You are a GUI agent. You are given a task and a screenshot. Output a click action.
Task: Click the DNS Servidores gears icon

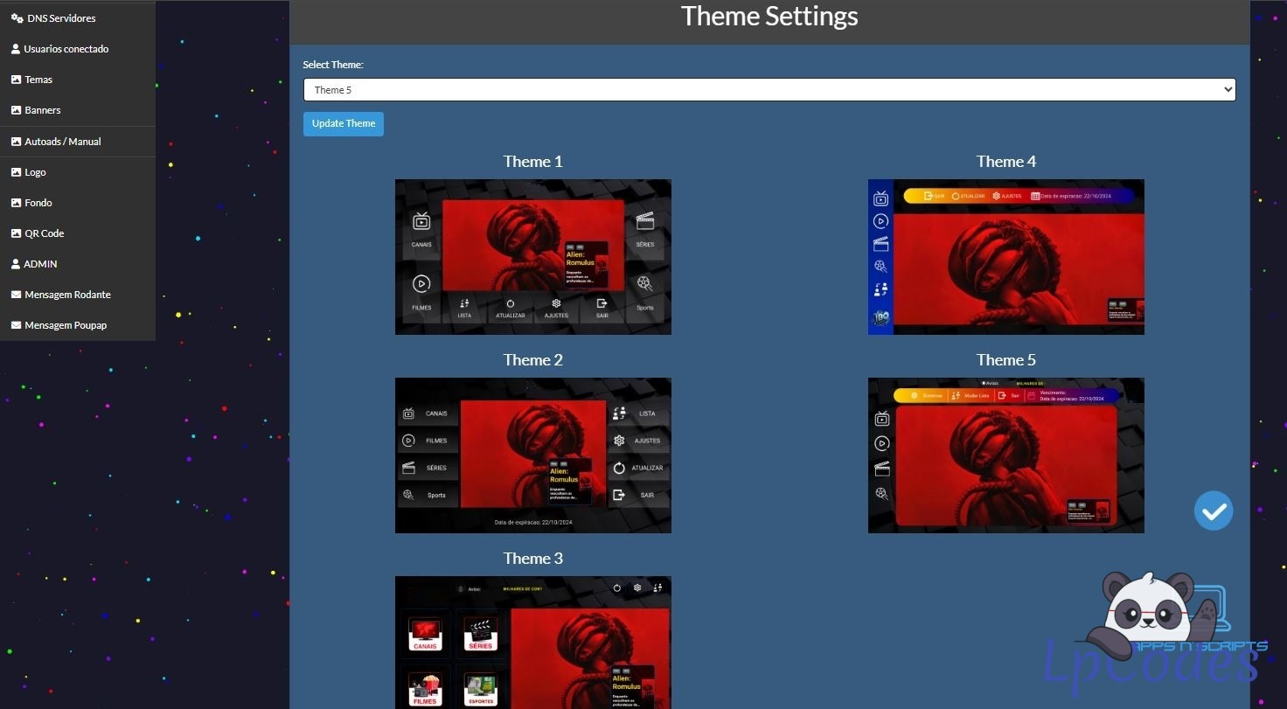coord(17,18)
